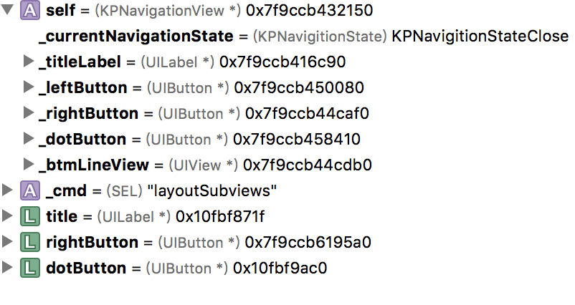Expand the _titleLabel disclosure triangle
The width and height of the screenshot is (575, 305).
coord(28,61)
